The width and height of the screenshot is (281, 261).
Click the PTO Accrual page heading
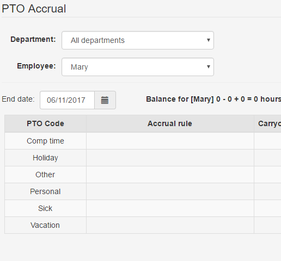[34, 9]
